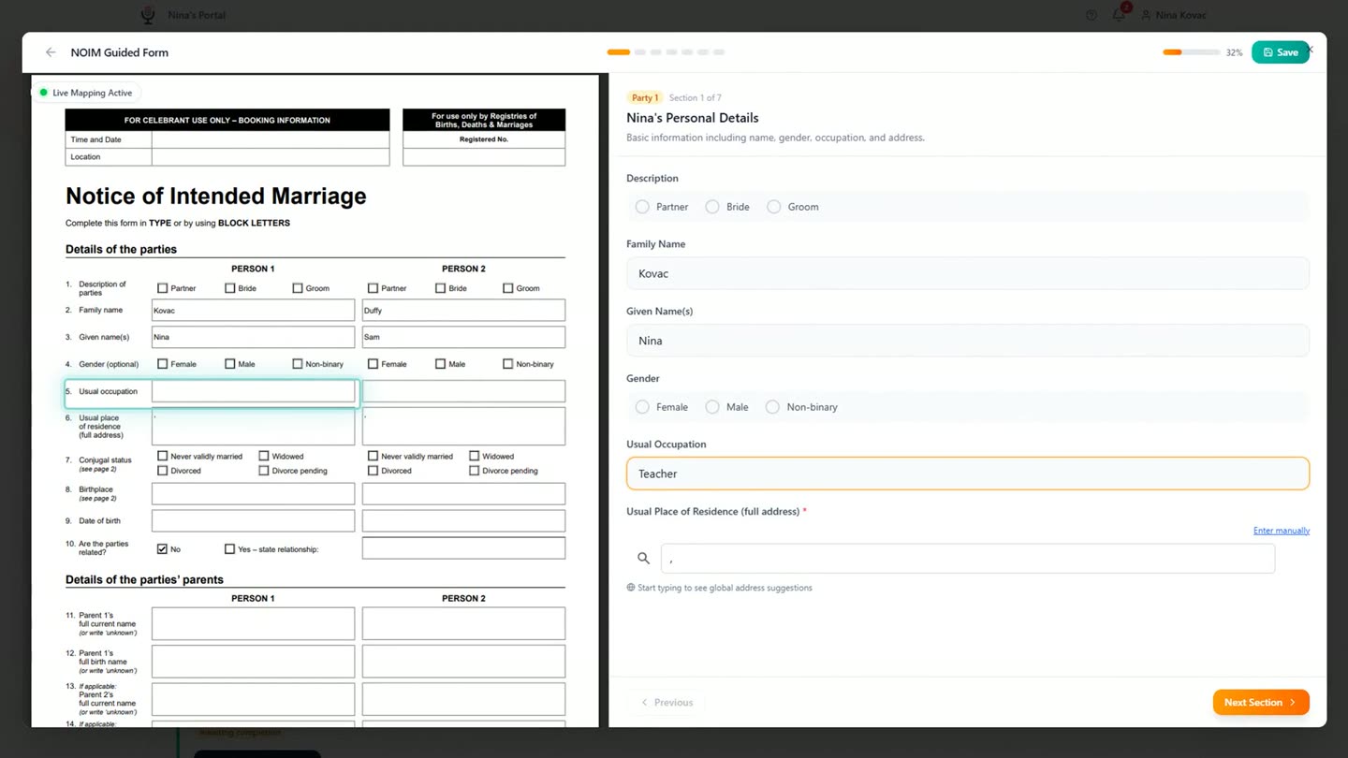This screenshot has width=1348, height=758.
Task: Click the Usual Occupation field containing Teacher
Action: pyautogui.click(x=967, y=474)
